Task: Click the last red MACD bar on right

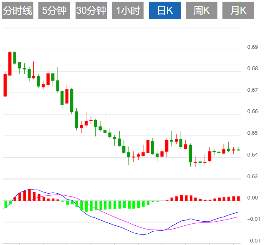Action: pyautogui.click(x=238, y=199)
